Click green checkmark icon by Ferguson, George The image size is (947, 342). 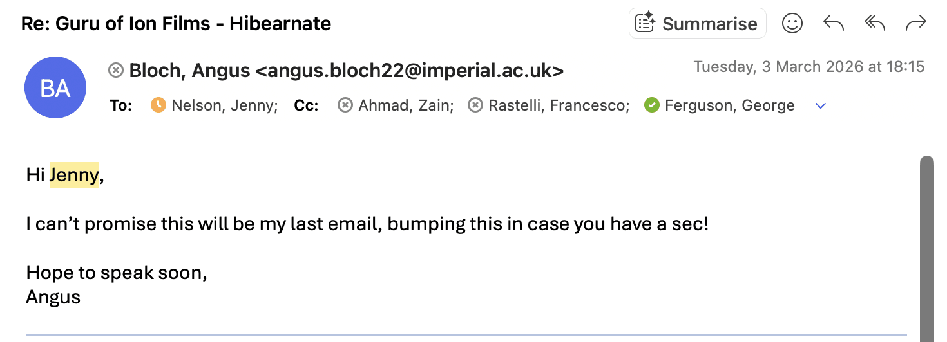652,105
